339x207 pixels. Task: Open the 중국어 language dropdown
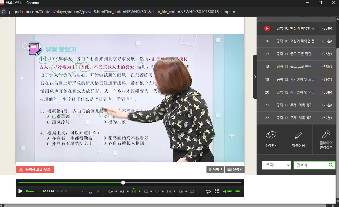(276, 165)
